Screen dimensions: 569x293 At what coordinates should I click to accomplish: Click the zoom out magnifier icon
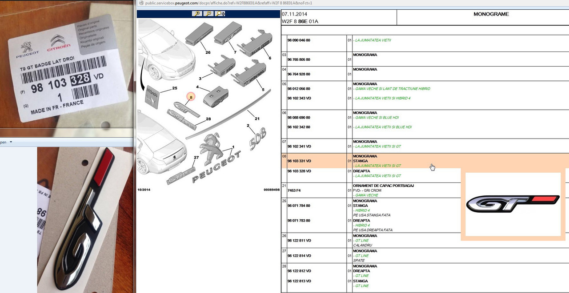pos(208,14)
